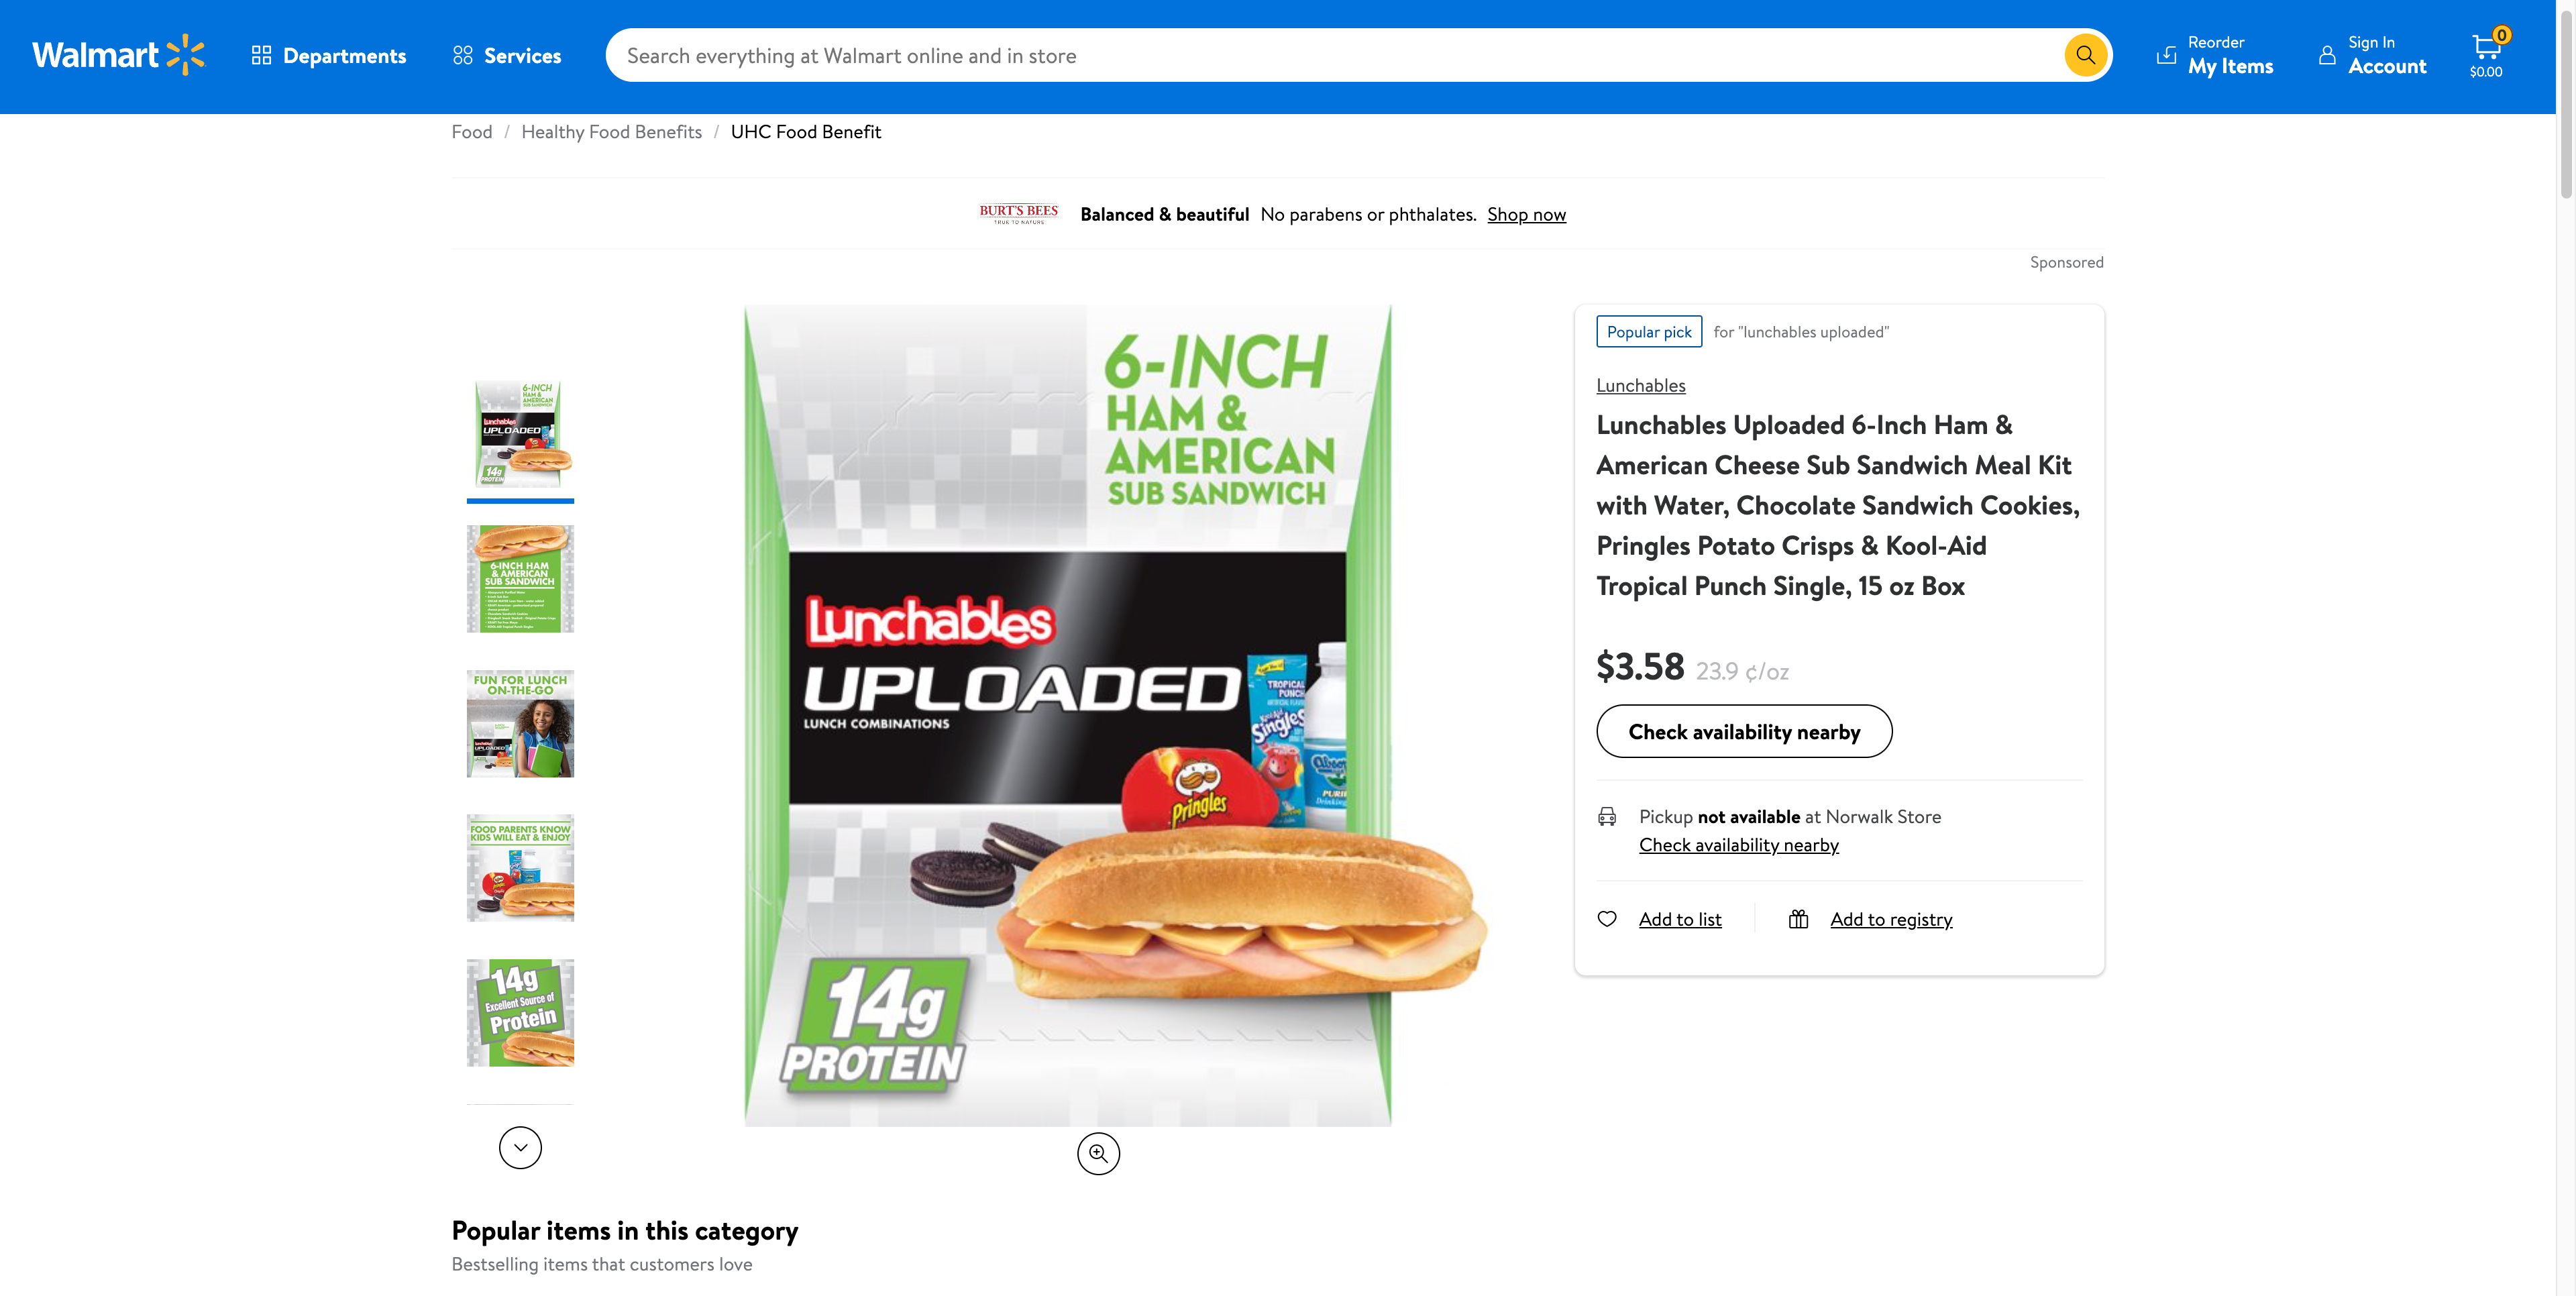
Task: Select the 14g Protein thumbnail
Action: (x=520, y=1012)
